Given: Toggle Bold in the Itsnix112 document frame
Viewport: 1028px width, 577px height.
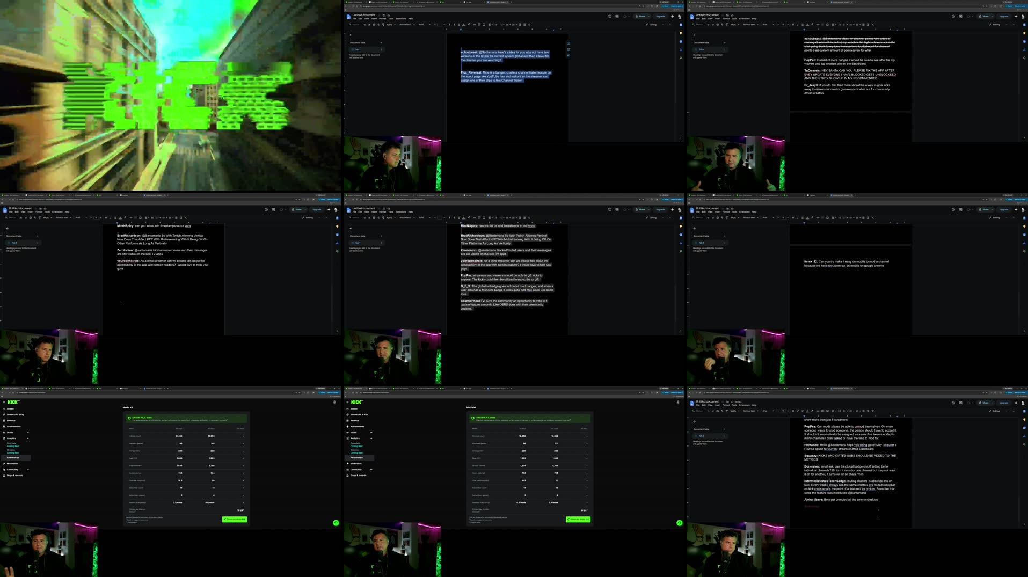Looking at the screenshot, I should point(793,218).
